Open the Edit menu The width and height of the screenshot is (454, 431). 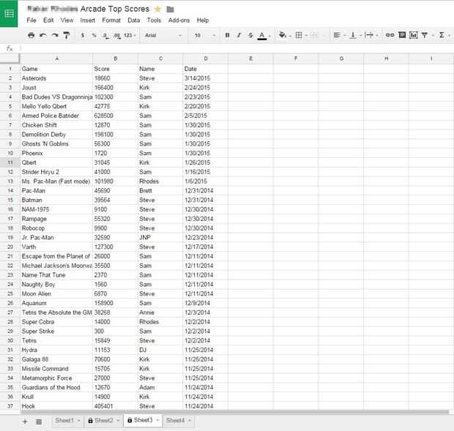tap(48, 20)
